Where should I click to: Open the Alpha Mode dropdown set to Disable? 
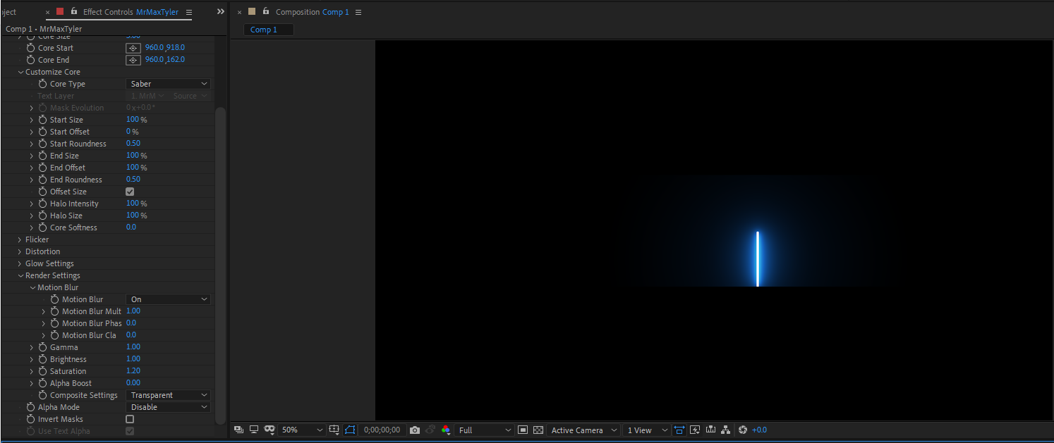pyautogui.click(x=167, y=406)
